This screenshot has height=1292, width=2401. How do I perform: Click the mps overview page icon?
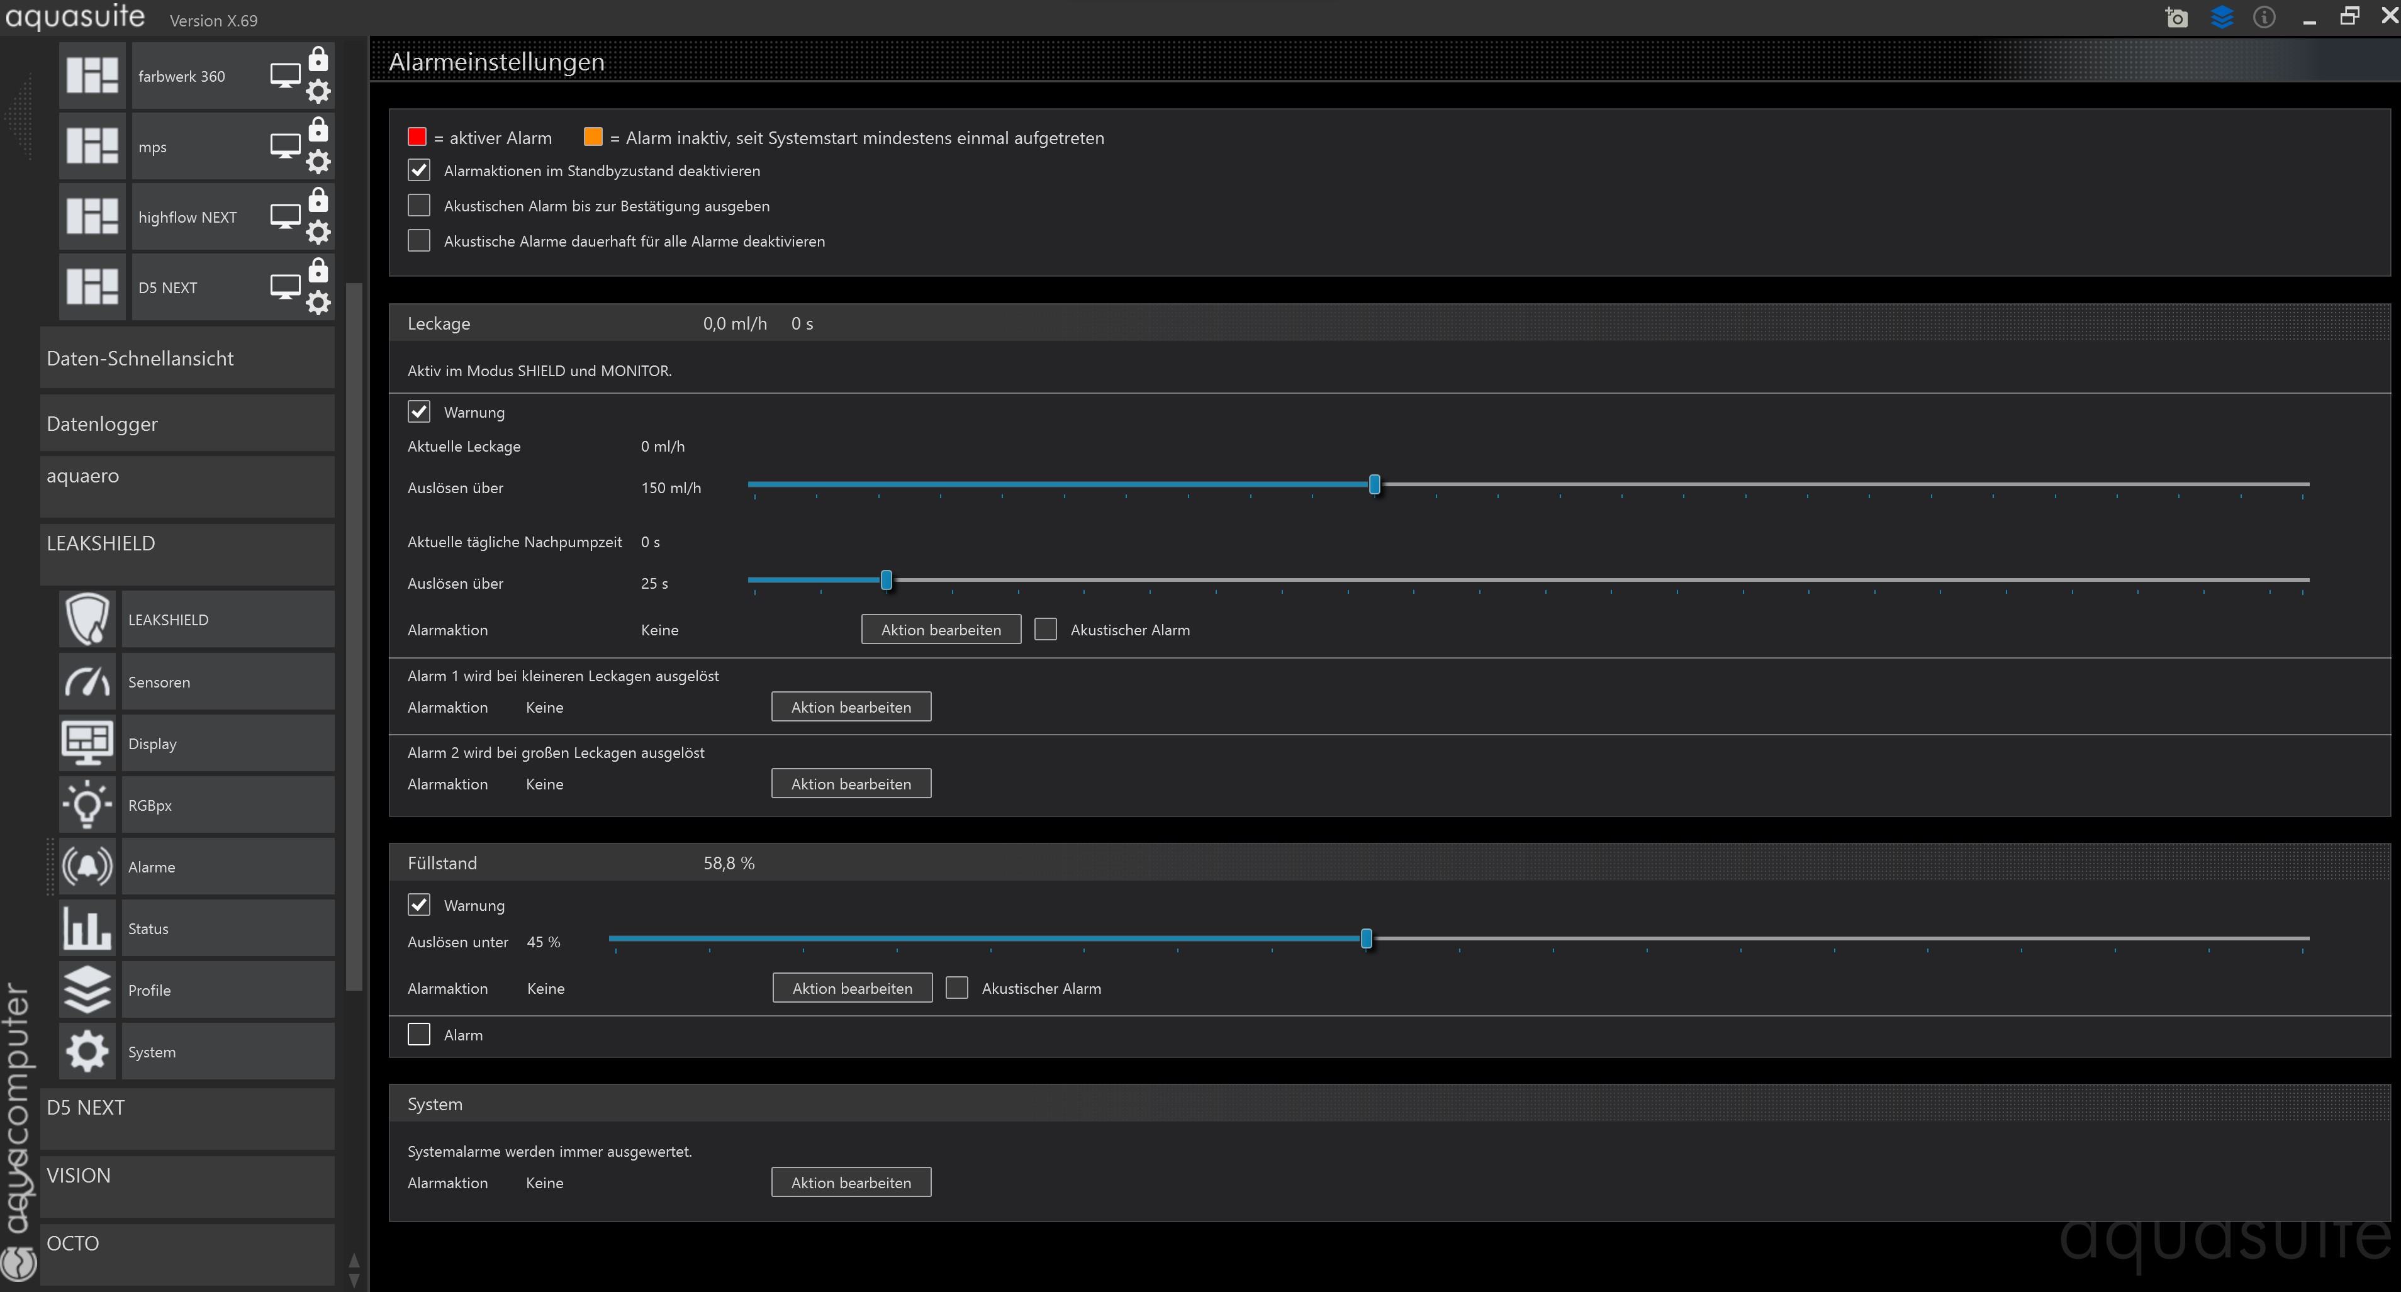point(92,147)
